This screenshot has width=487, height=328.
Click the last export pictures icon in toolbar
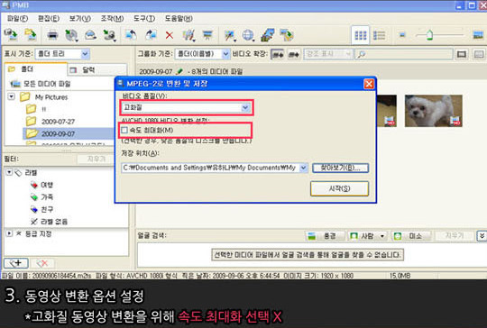click(x=287, y=35)
